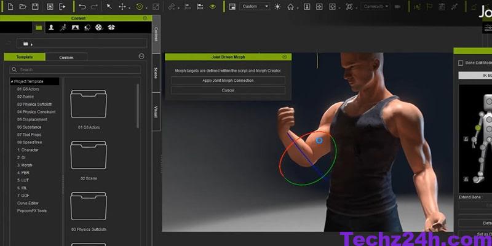Collapse the Content panel header button
492x246 pixels.
point(145,18)
